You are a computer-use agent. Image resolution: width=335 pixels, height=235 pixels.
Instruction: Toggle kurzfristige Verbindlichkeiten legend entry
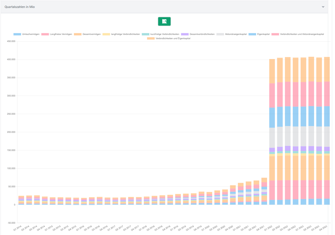(x=161, y=34)
